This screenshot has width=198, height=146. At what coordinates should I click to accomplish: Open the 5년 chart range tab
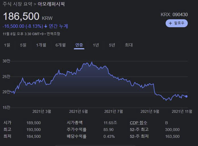pyautogui.click(x=112, y=45)
